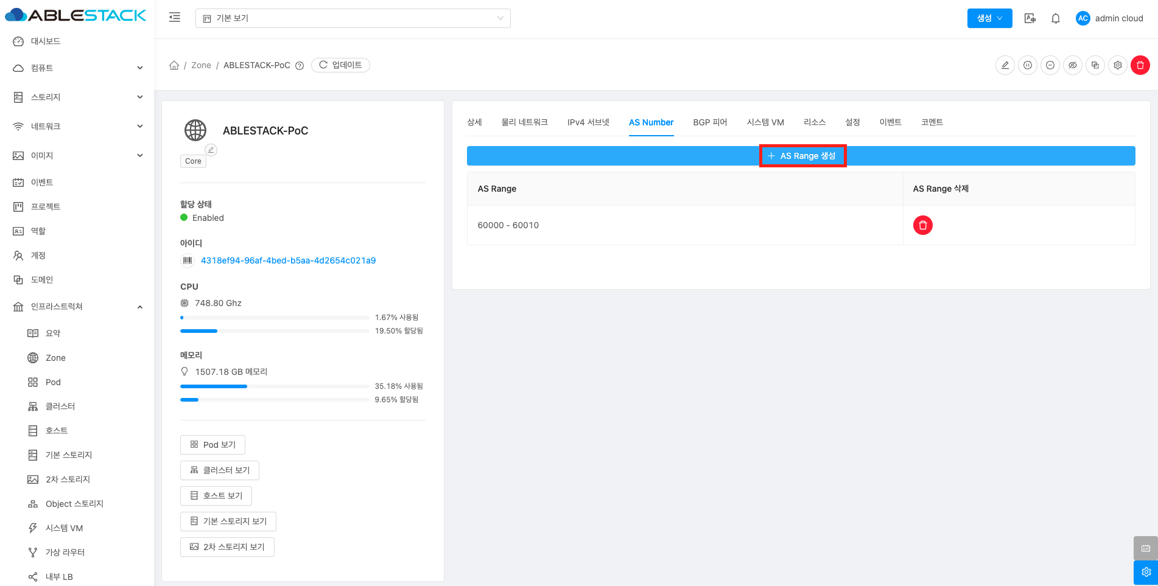Open the IPv4 서브넷 tab
The image size is (1158, 586).
coord(588,122)
